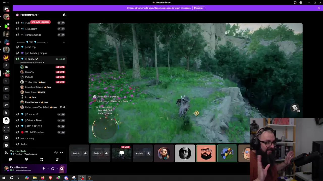Edit 'Definir um status do canal'
Viewport: 323px width, 181px height.
coord(32,63)
